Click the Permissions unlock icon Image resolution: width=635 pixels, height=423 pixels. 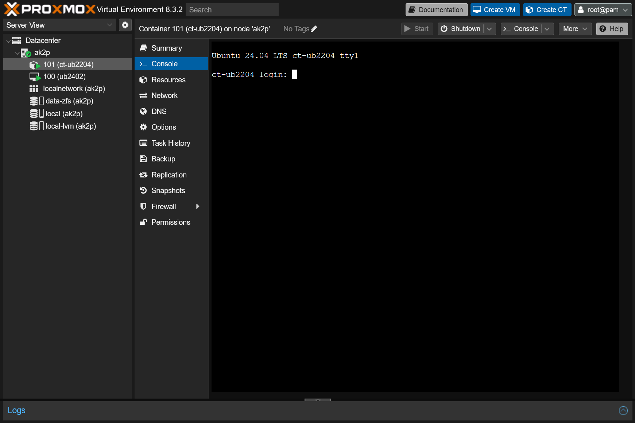click(143, 222)
